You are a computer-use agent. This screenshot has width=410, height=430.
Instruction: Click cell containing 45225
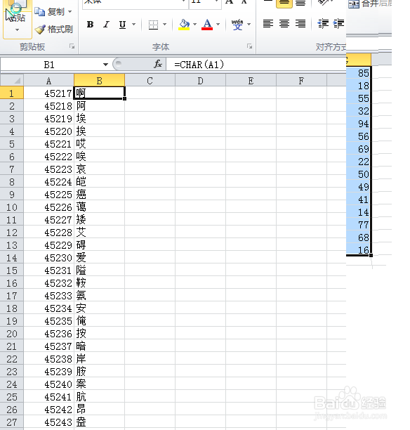click(x=48, y=195)
